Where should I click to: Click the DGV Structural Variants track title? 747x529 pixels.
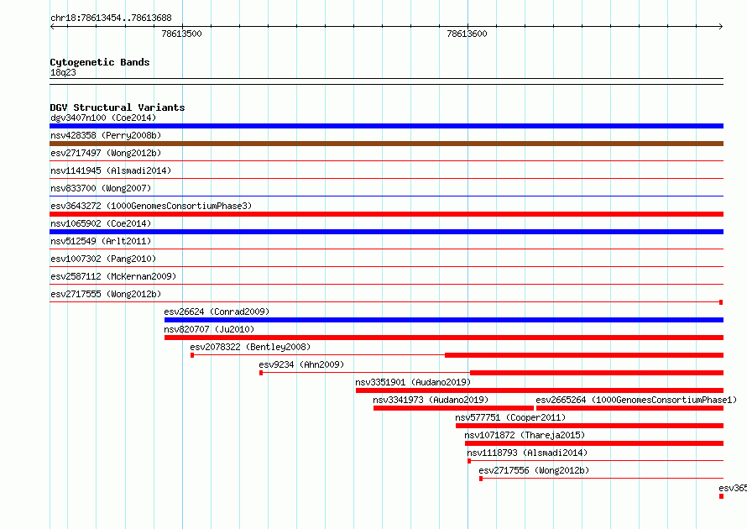click(x=118, y=107)
